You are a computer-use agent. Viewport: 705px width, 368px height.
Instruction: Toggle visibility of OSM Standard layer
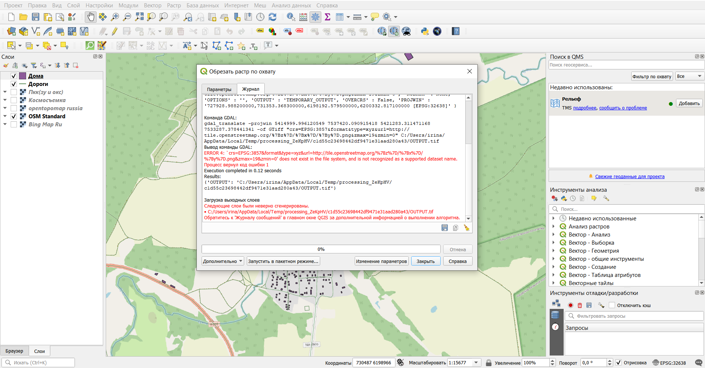point(14,116)
